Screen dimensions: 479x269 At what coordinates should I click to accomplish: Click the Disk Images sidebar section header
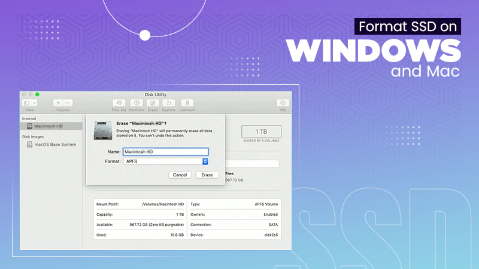33,137
